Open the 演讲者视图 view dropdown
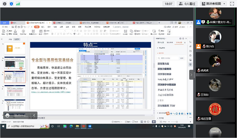 (213, 4)
